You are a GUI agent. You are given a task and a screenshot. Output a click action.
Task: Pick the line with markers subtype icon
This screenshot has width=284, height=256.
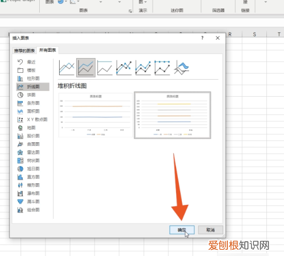point(124,68)
